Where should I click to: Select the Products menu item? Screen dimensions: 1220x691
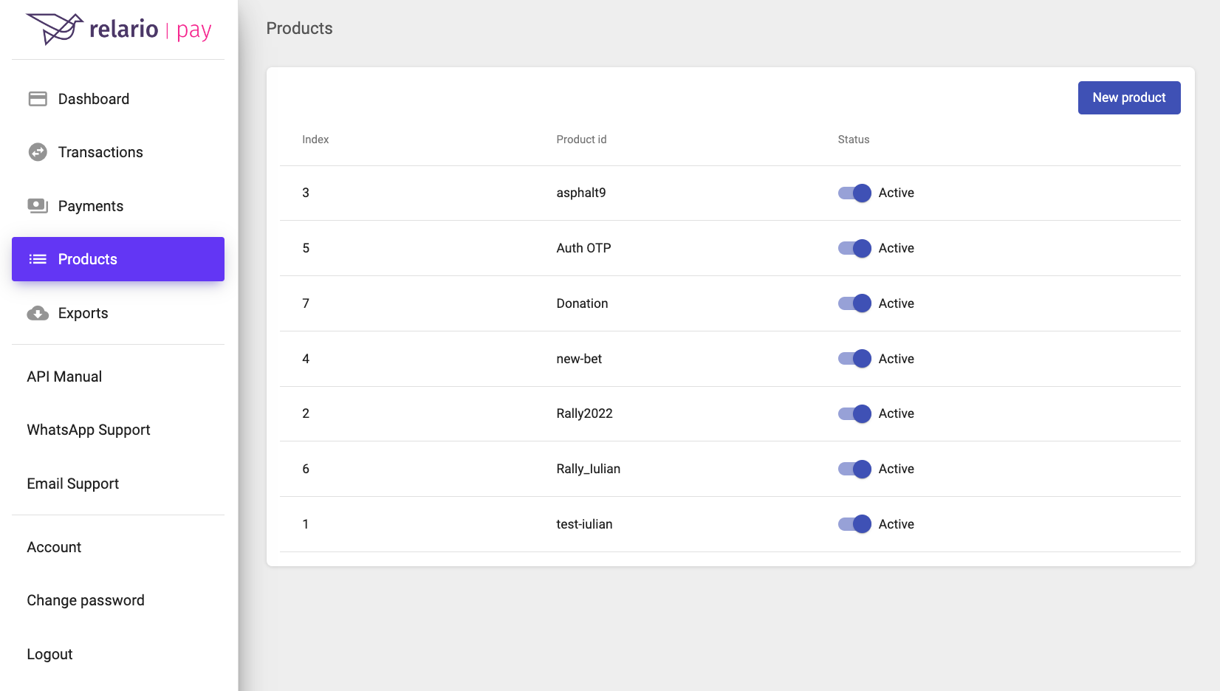[x=118, y=259]
